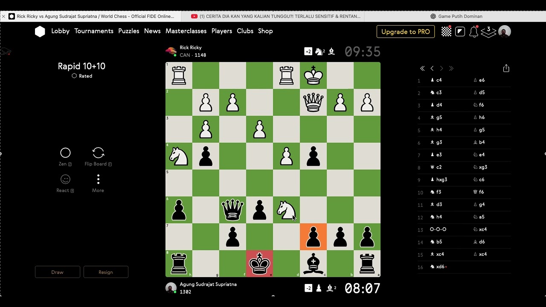546x307 pixels.
Task: Select the white knight on h4
Action: (x=179, y=156)
